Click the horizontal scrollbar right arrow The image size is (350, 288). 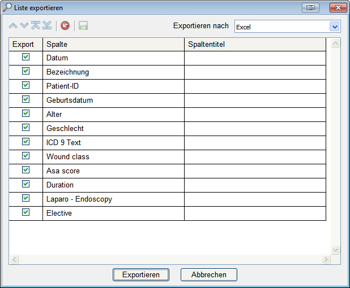[326, 259]
